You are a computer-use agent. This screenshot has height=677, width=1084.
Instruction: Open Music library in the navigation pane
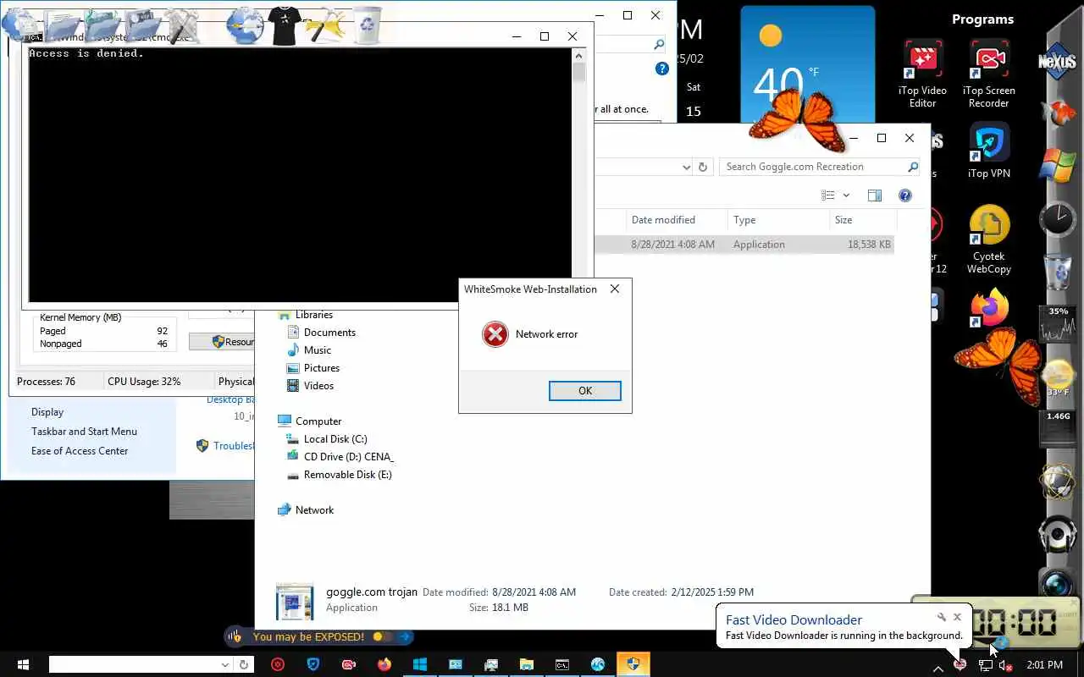coord(318,350)
